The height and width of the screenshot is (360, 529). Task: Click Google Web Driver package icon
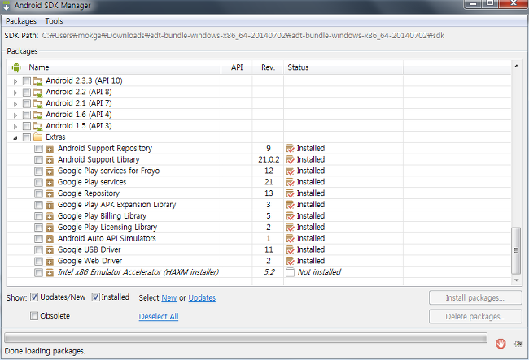(x=50, y=262)
